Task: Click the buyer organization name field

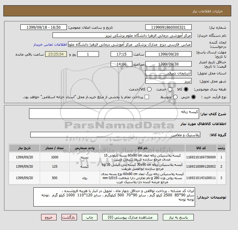Action: click(x=122, y=35)
